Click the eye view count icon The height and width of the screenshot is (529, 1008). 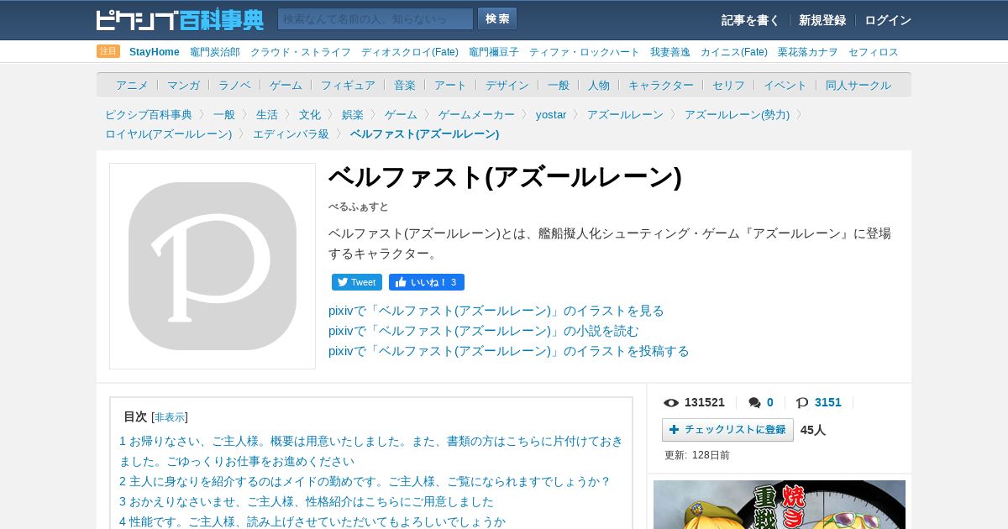pyautogui.click(x=671, y=402)
